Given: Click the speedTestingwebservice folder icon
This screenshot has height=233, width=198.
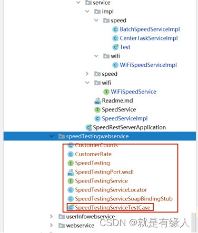Looking at the screenshot, I should click(62, 136).
